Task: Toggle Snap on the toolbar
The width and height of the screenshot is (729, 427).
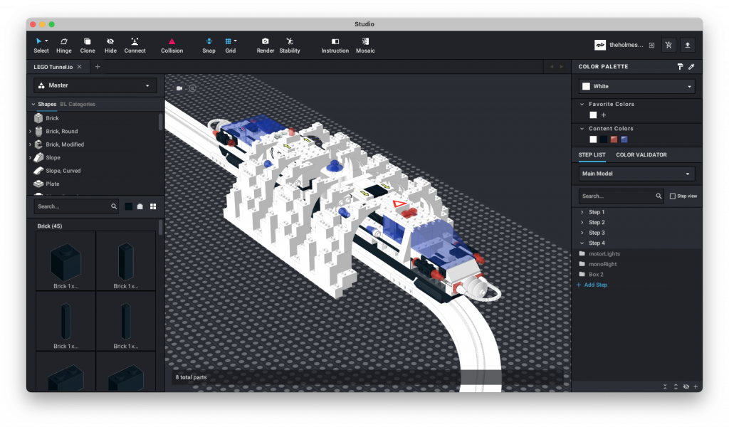Action: click(209, 44)
